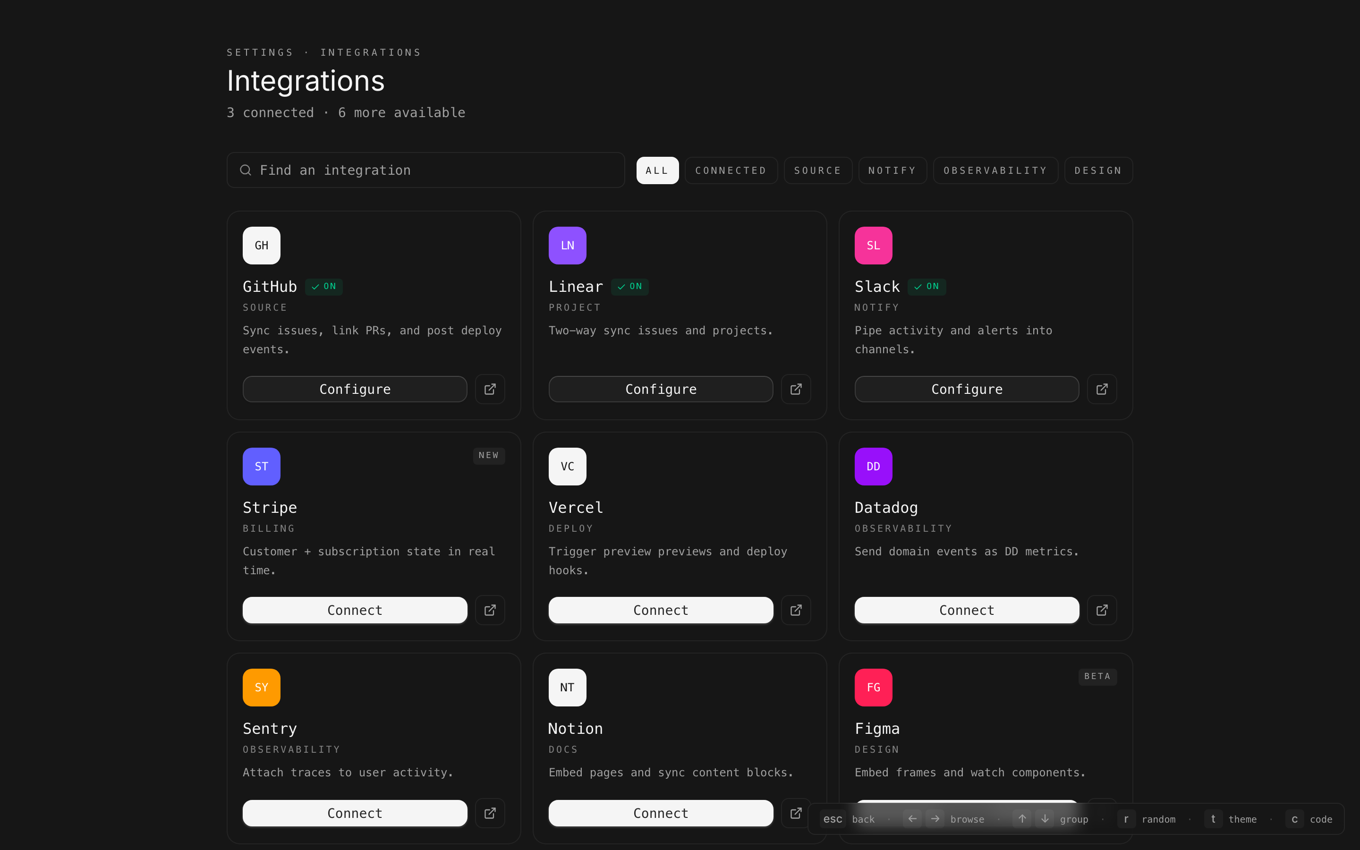Open Slack external link icon
Viewport: 1360px width, 850px height.
click(1102, 389)
